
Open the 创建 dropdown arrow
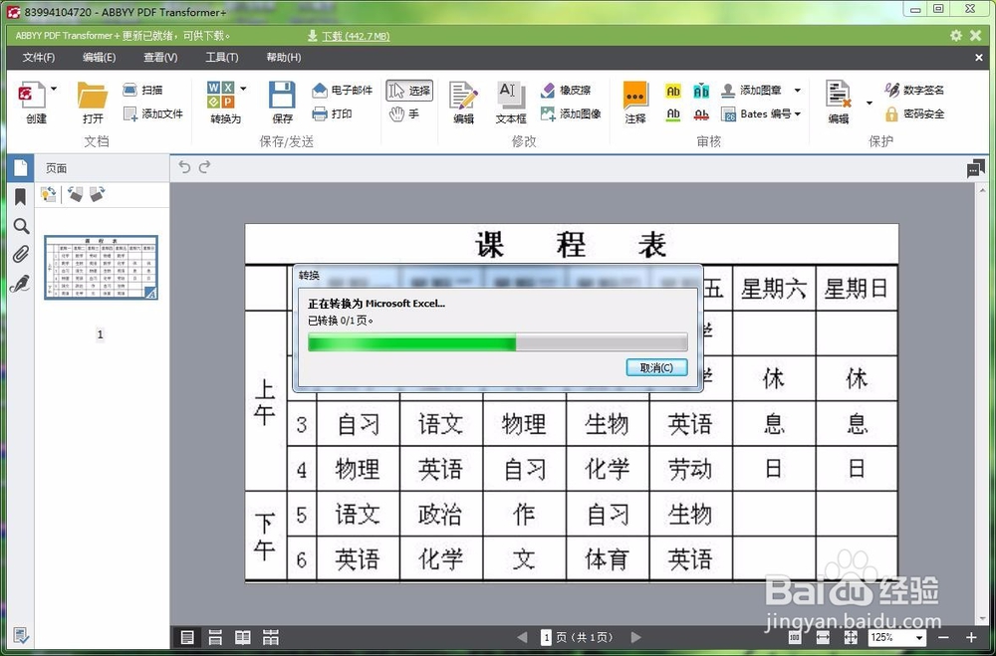click(x=54, y=89)
